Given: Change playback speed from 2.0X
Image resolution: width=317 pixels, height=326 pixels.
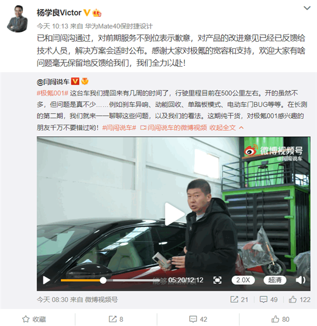Looking at the screenshot, I should tap(243, 280).
